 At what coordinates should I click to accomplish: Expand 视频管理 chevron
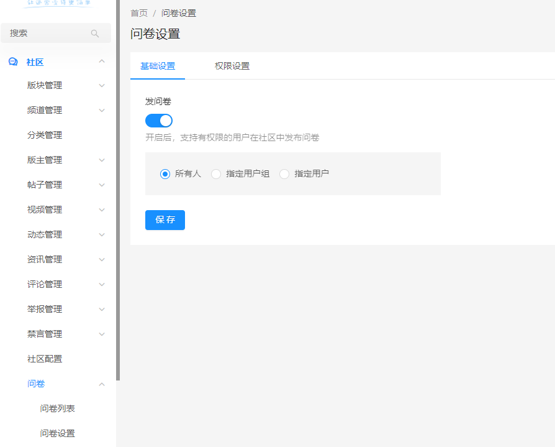pos(102,210)
